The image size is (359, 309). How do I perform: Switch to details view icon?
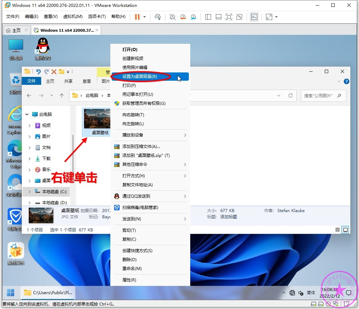(338, 230)
